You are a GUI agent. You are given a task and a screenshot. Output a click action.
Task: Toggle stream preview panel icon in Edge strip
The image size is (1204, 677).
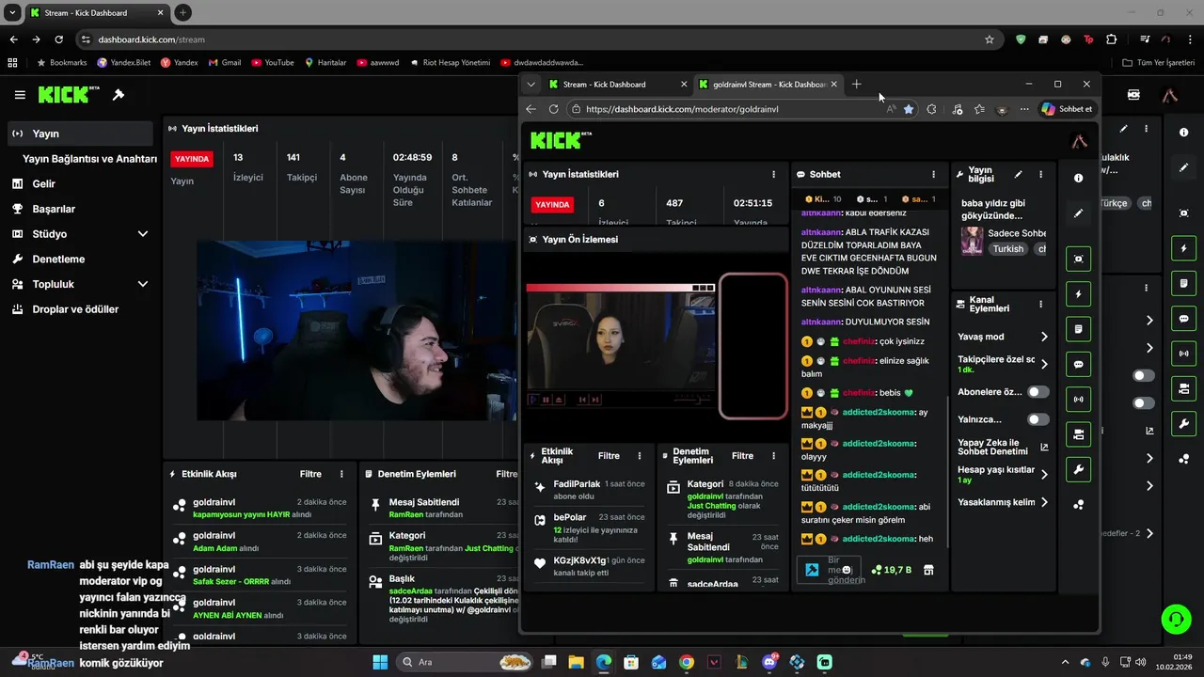[1078, 259]
